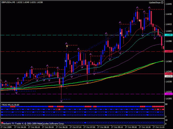Image resolution: width=173 pixels, height=129 pixels.
Task: Click the red 1.6375 price level tag
Action: point(169,51)
